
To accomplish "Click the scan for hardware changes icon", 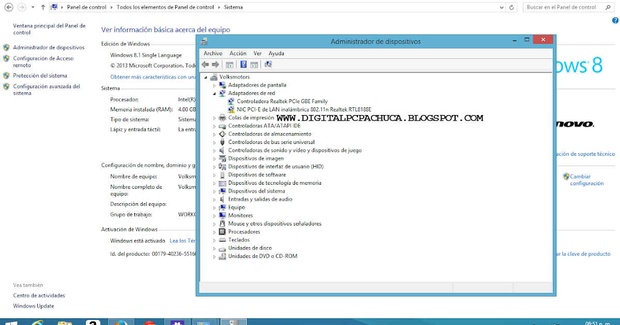I will coord(268,64).
